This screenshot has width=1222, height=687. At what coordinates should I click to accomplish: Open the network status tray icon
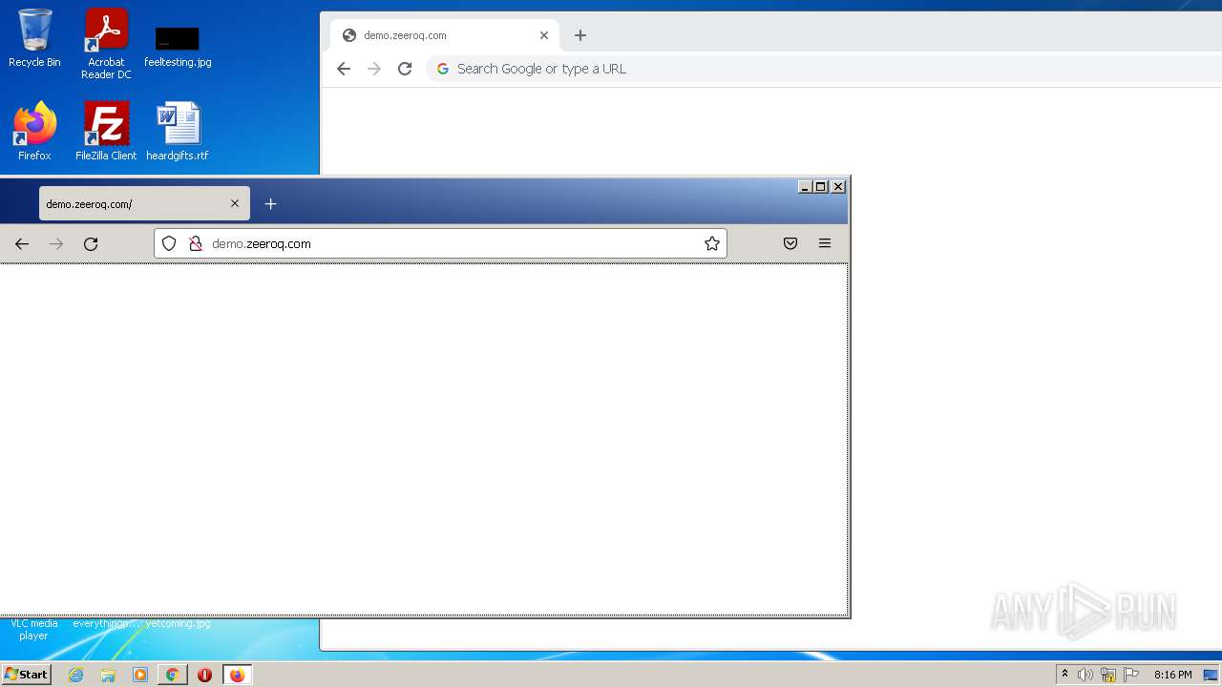1108,675
